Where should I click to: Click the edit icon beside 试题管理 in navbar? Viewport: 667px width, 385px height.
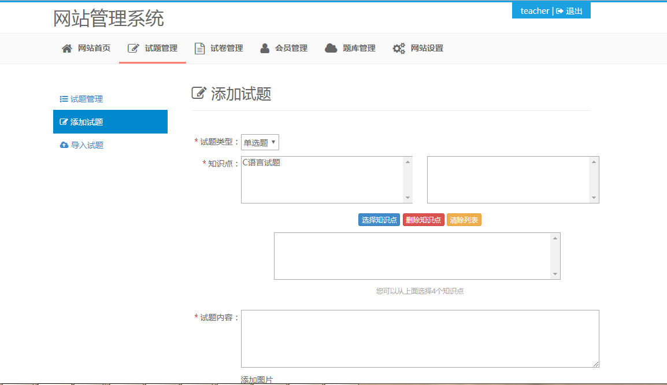point(133,49)
